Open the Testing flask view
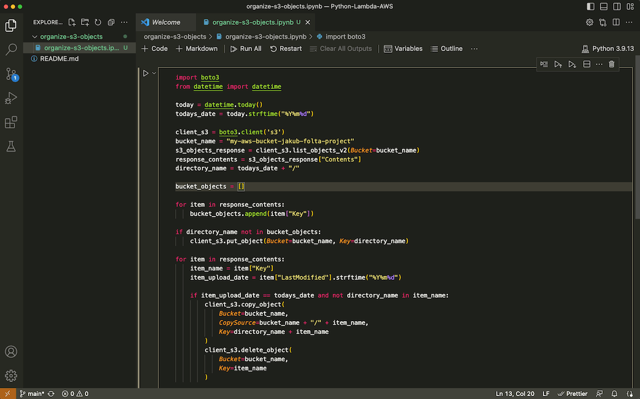640x399 pixels. click(11, 147)
